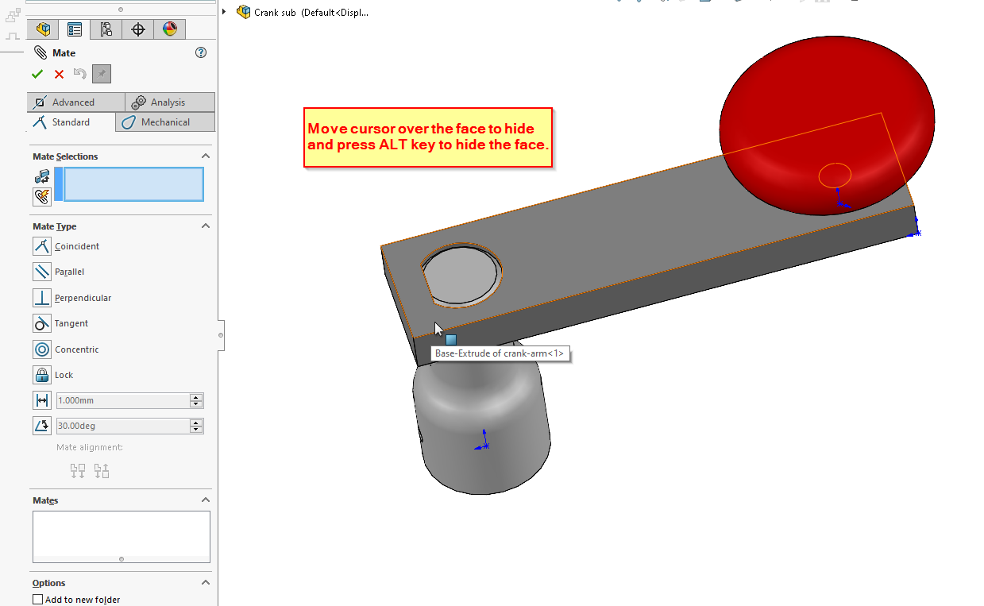
Task: Apply the Tangent mate type
Action: point(42,323)
